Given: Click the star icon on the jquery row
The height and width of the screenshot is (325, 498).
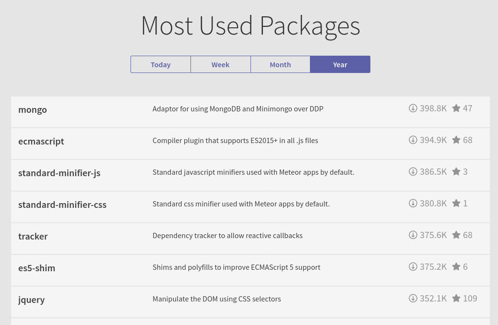Looking at the screenshot, I should click(x=456, y=298).
